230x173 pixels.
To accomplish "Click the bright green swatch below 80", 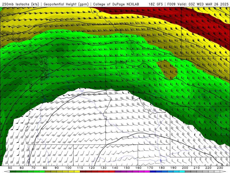I will coord(42,172).
